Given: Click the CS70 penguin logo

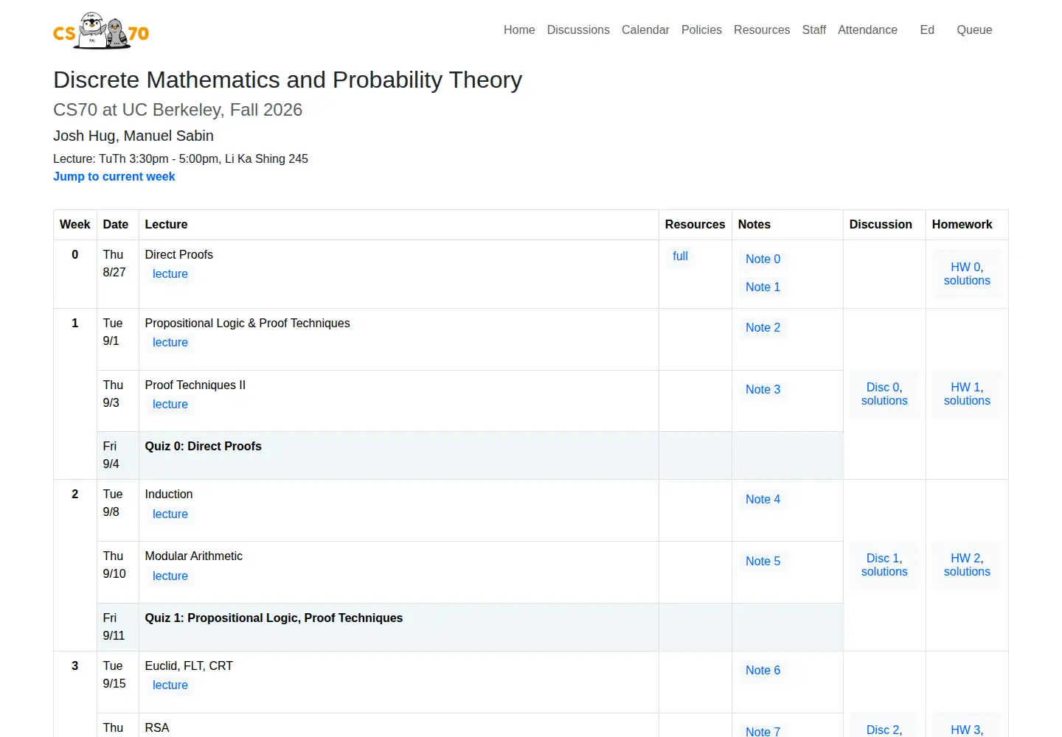Looking at the screenshot, I should 101,31.
